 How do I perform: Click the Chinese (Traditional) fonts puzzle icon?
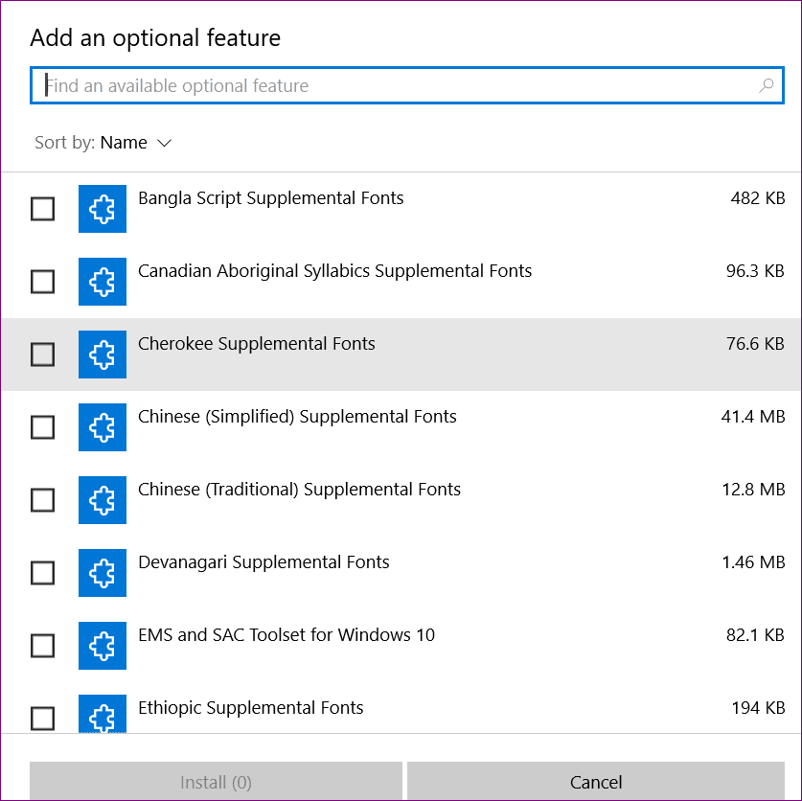coord(102,500)
